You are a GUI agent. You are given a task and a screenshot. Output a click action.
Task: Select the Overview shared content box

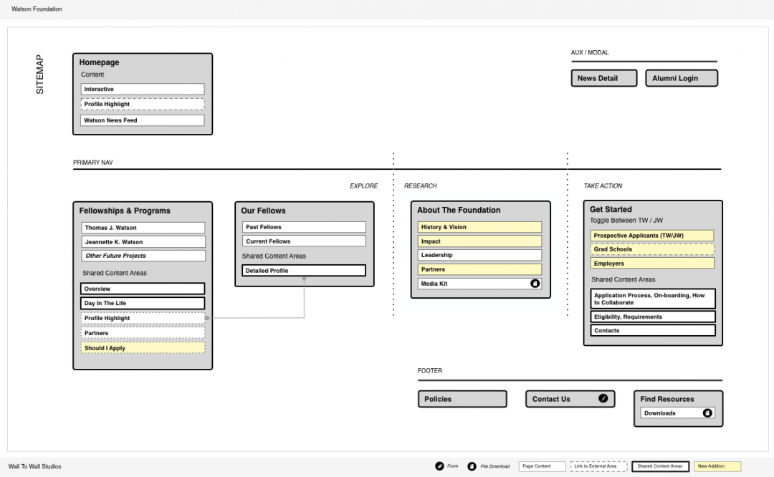[x=142, y=289]
